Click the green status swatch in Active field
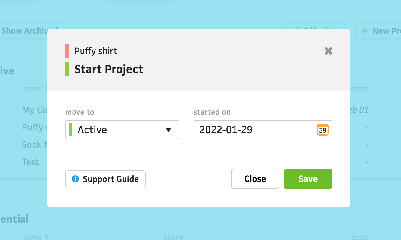 point(70,130)
